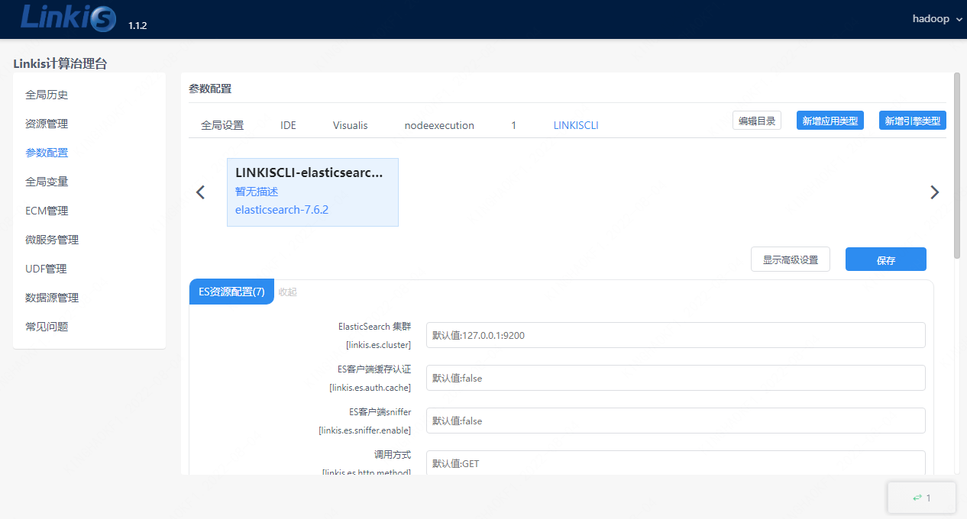Click the 新增应用类型 button
967x519 pixels.
(830, 120)
